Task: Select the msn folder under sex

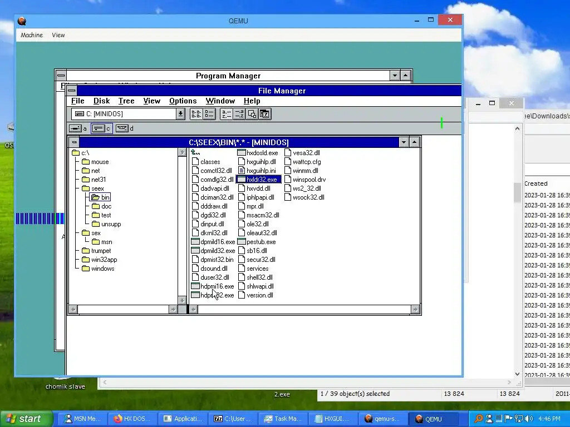Action: 102,242
